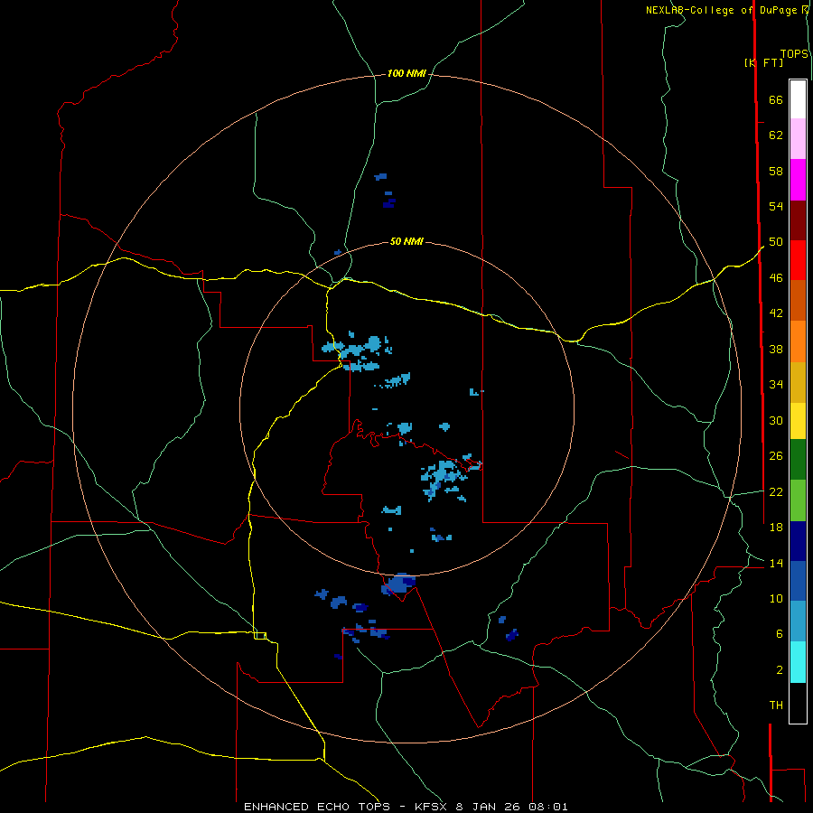Click legend value 18

click(776, 528)
